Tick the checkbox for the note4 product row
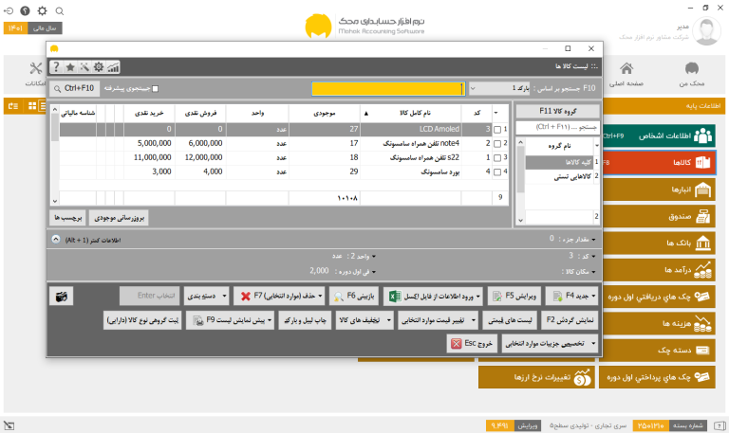Screen dimensions: 729x433 (497, 144)
